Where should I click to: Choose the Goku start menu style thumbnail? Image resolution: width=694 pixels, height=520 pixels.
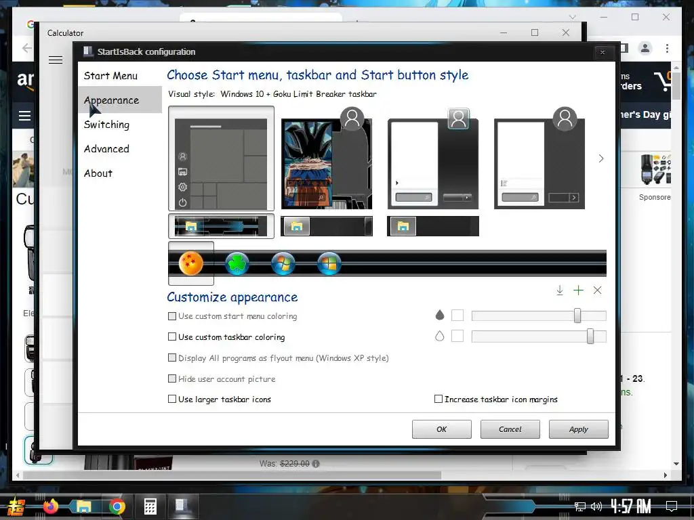(x=326, y=158)
